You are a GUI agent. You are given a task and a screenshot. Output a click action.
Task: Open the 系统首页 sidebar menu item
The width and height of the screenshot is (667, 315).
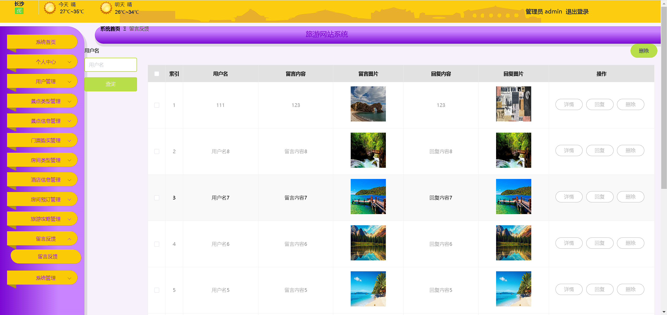(46, 42)
